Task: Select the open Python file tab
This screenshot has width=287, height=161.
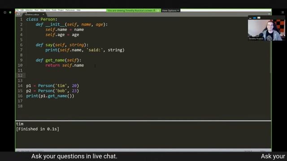Action: click(x=34, y=14)
